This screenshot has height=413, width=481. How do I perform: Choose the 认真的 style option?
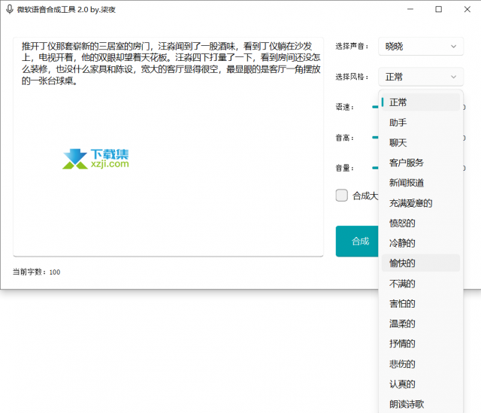421,384
